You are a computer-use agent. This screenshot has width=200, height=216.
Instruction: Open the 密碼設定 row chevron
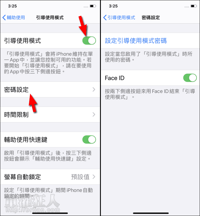click(94, 89)
